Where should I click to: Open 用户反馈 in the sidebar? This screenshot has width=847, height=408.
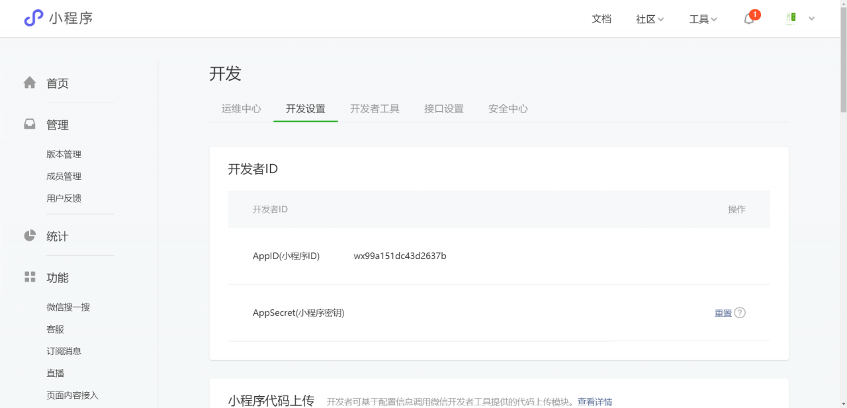pyautogui.click(x=64, y=198)
